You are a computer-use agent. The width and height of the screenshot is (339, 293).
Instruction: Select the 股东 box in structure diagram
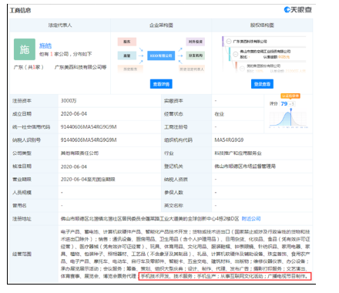127,42
